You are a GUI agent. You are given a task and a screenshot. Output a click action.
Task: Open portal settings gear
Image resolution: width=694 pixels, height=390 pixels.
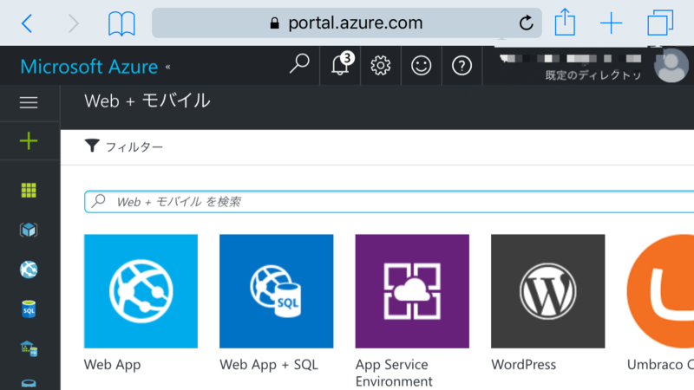[x=381, y=66]
